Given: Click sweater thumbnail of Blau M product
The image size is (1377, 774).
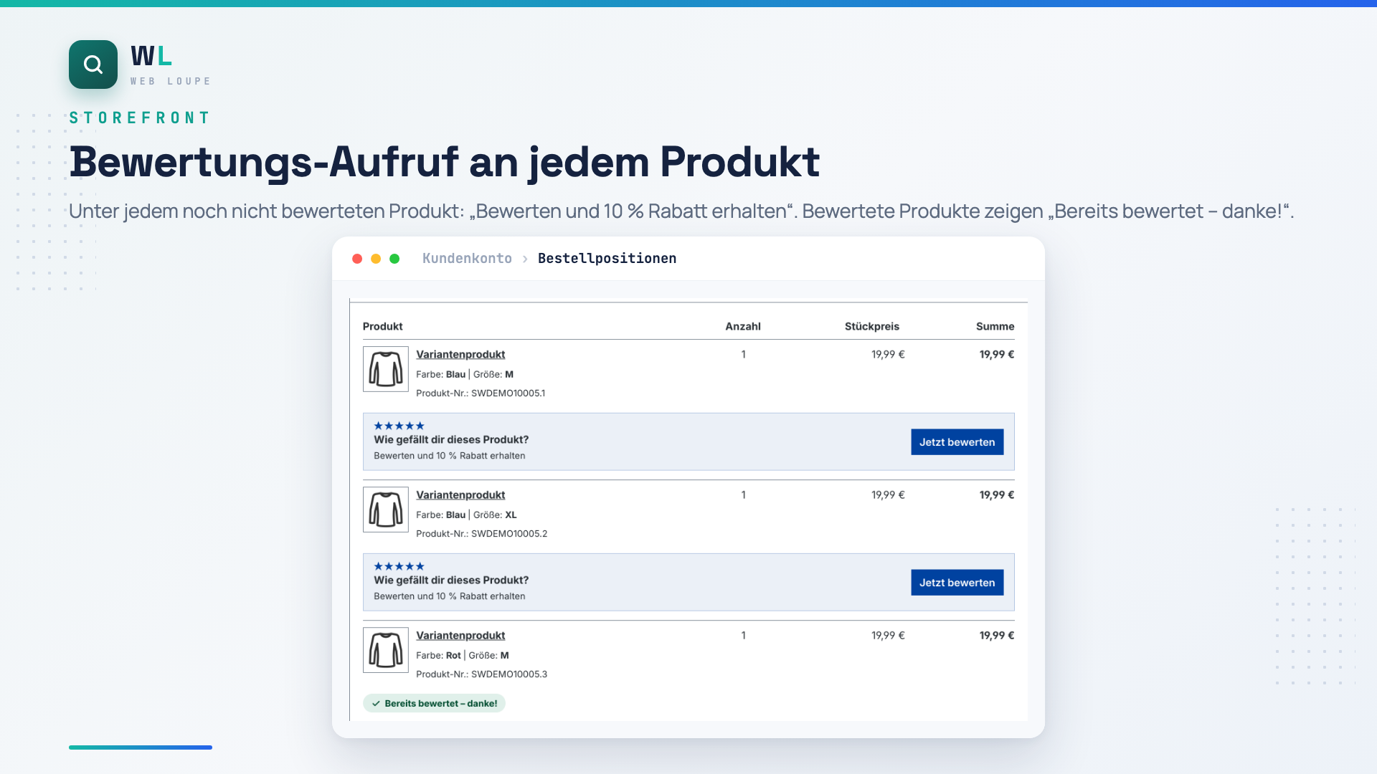Looking at the screenshot, I should (386, 369).
